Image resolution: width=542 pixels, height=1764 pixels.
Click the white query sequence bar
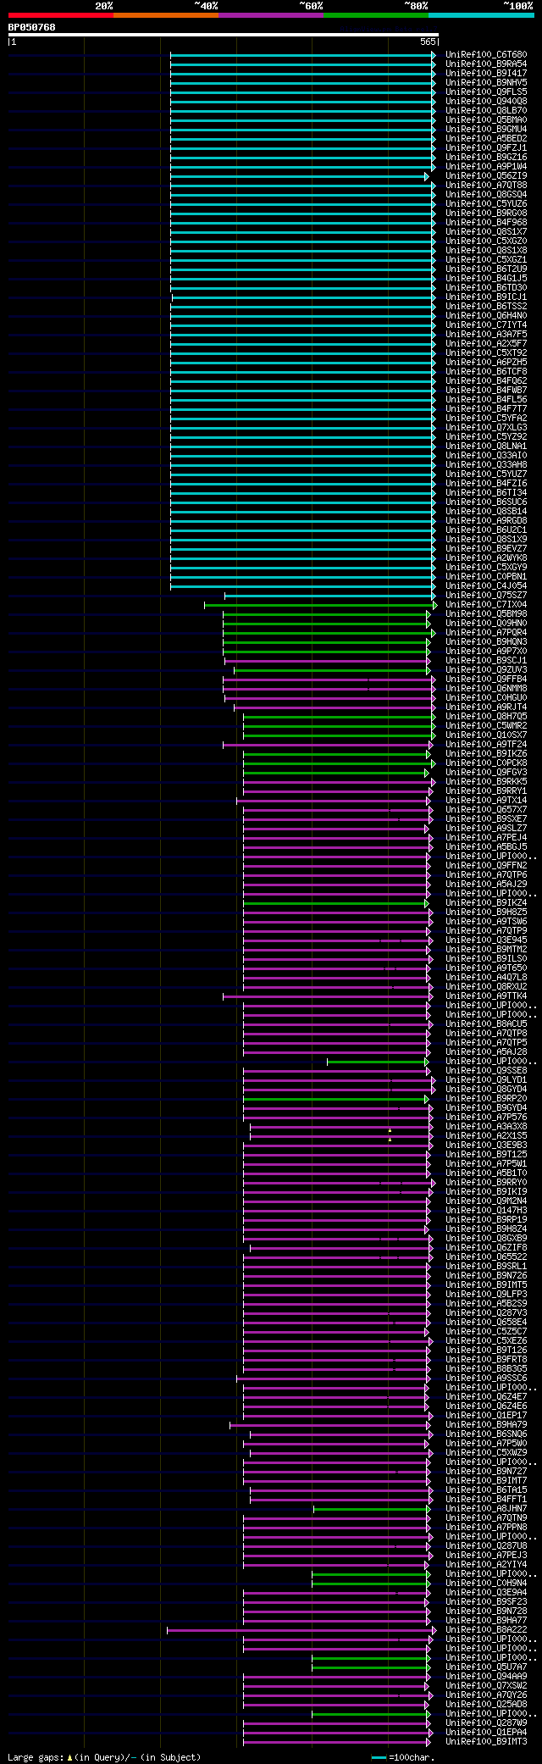click(223, 35)
